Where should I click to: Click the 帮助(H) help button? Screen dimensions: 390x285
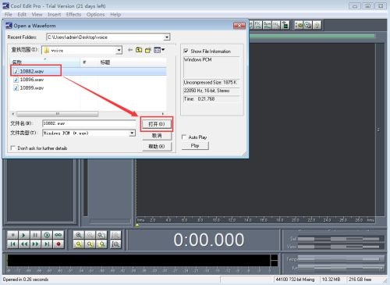[x=157, y=147]
